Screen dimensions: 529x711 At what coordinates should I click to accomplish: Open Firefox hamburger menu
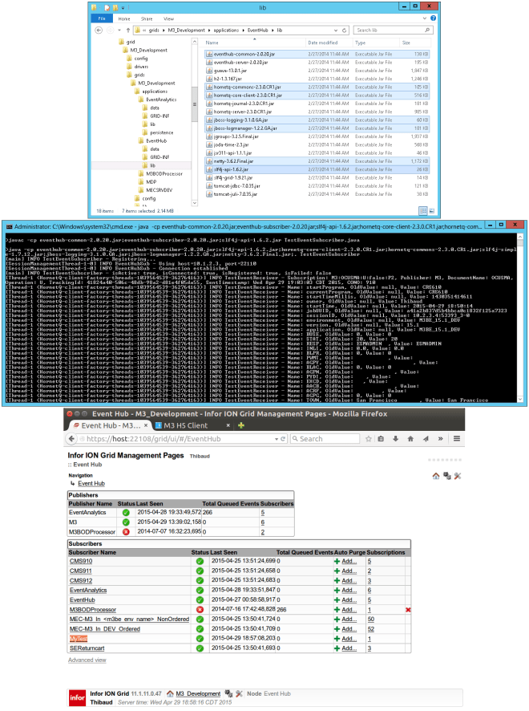[457, 438]
